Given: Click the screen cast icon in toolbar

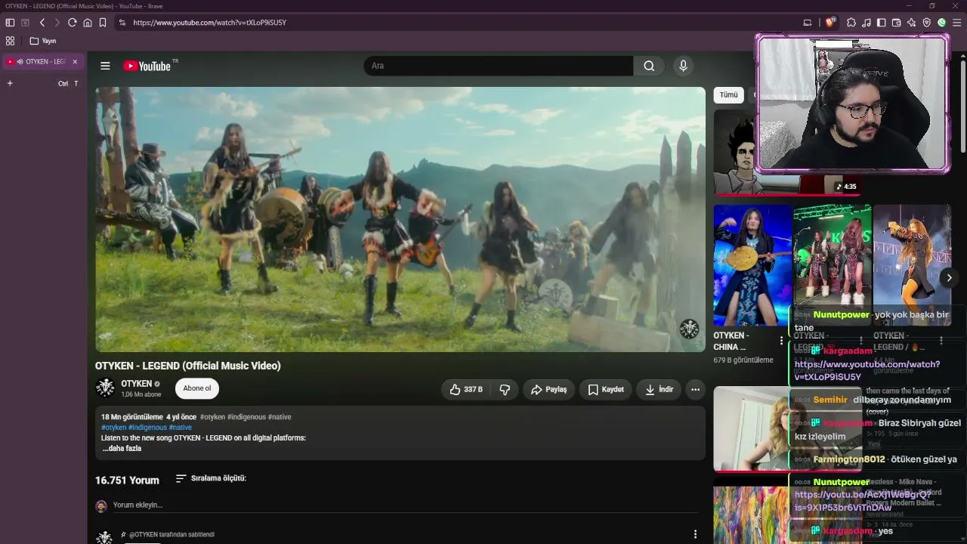Looking at the screenshot, I should point(808,23).
